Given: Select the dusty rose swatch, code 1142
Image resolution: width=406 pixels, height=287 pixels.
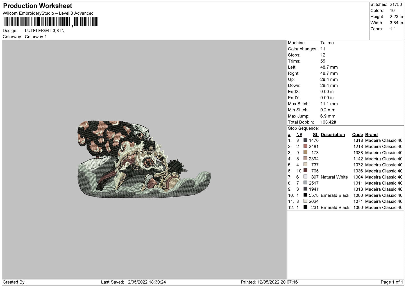Looking at the screenshot, I should click(x=305, y=159).
